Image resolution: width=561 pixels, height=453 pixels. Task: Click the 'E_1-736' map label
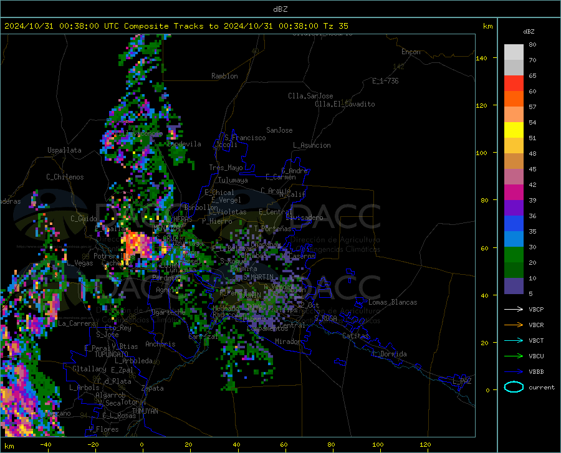pyautogui.click(x=385, y=81)
